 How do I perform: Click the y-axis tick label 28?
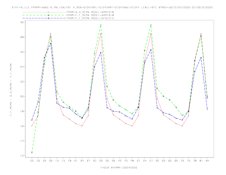click(x=22, y=37)
